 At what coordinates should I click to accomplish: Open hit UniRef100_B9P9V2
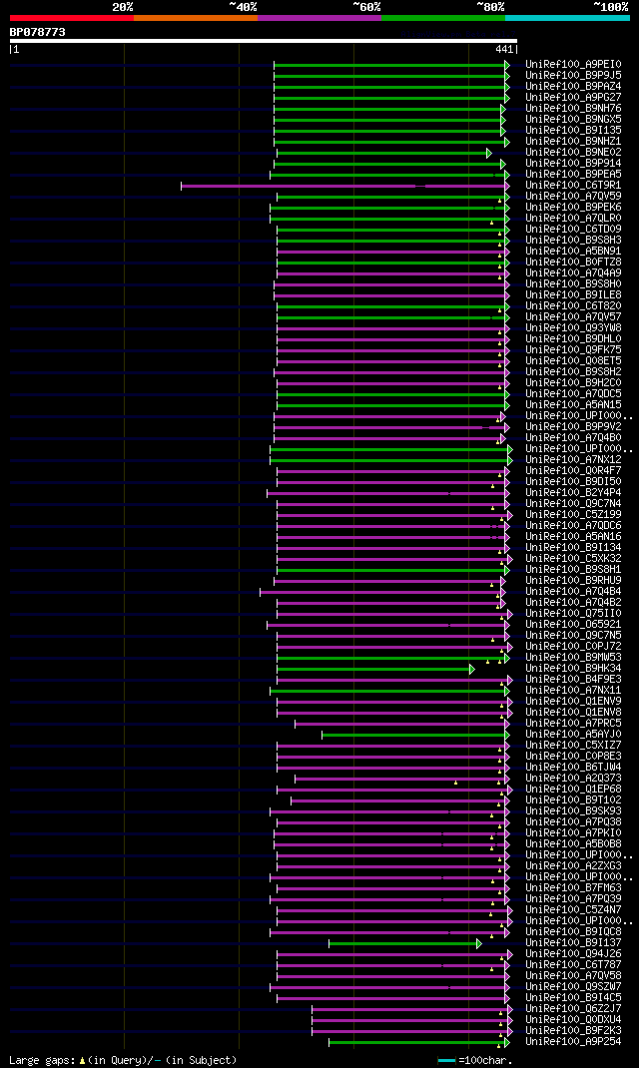pos(573,427)
